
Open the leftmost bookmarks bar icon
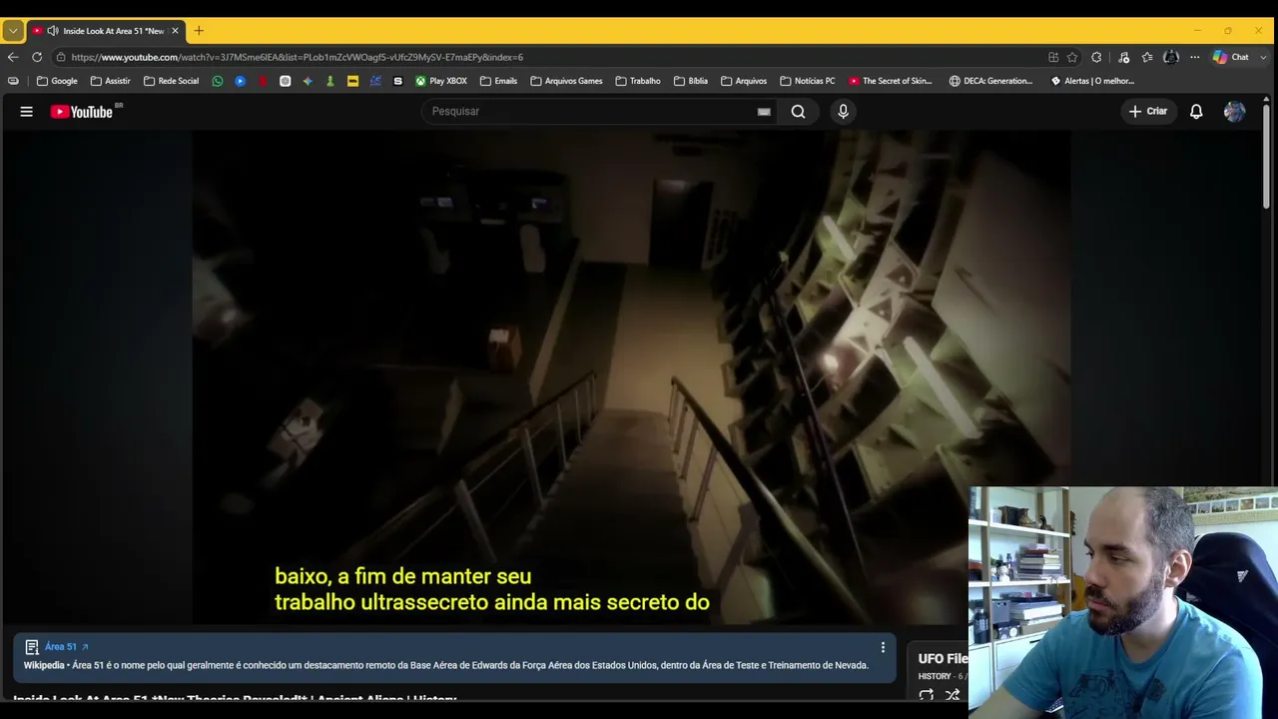[x=13, y=81]
